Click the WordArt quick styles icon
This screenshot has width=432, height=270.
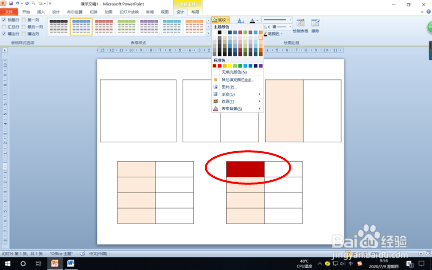(x=240, y=20)
